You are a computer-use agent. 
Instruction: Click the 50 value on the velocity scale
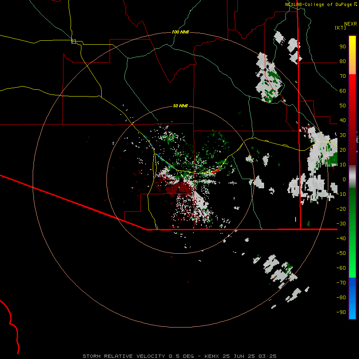(343, 106)
